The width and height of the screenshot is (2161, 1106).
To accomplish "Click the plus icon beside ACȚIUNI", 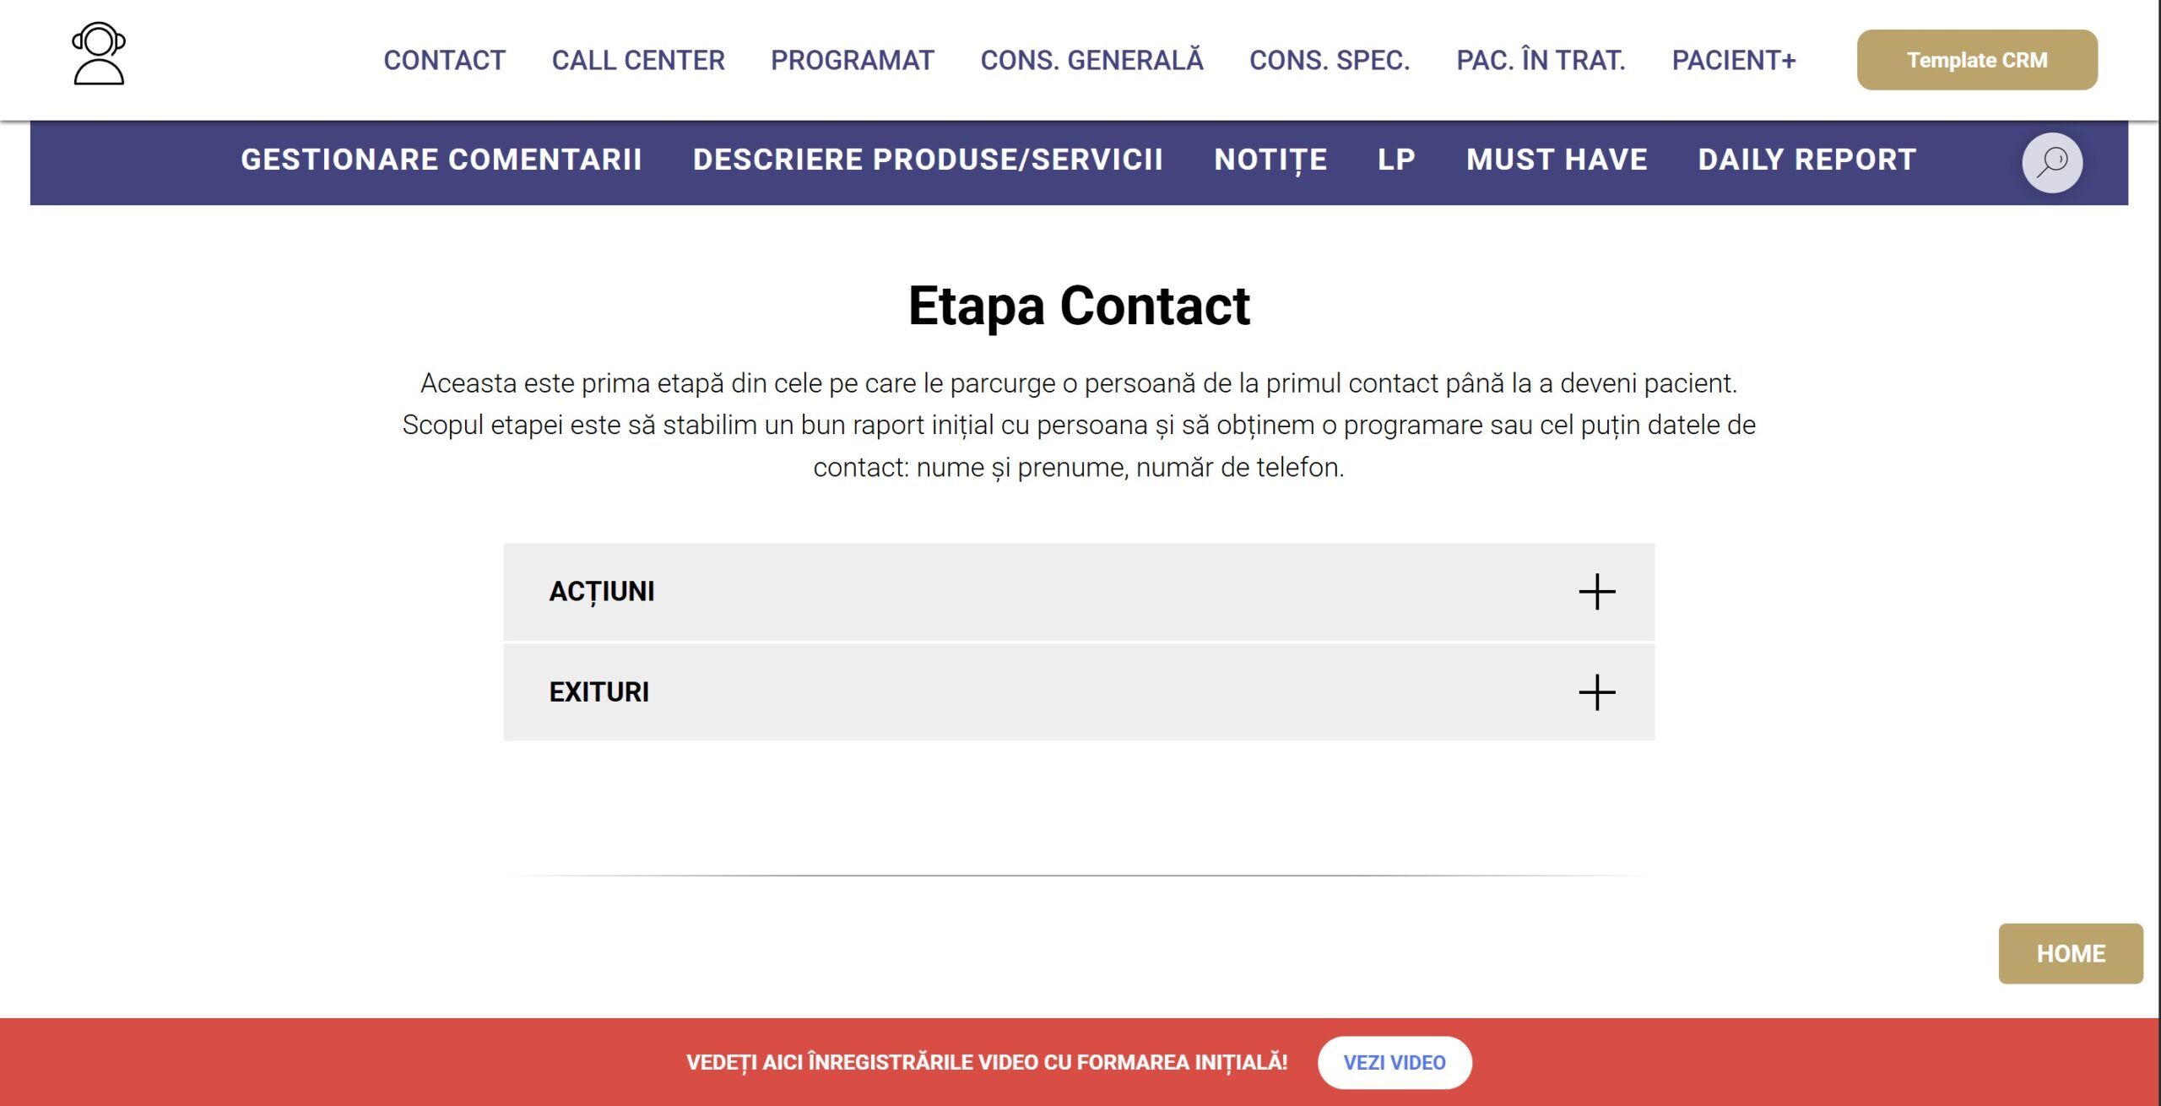I will 1596,592.
